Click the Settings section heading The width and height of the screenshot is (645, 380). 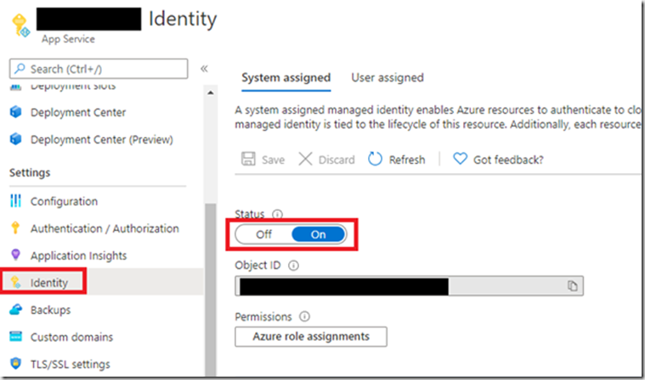click(x=30, y=173)
